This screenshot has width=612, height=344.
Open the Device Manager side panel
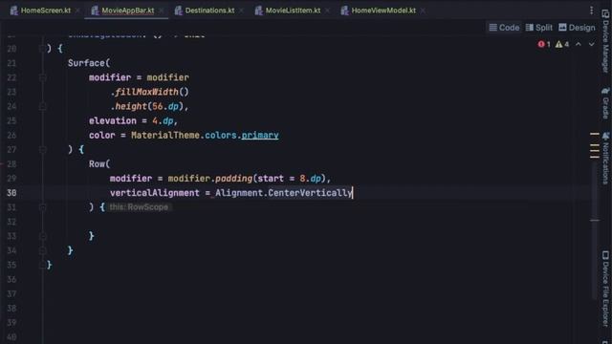point(605,41)
